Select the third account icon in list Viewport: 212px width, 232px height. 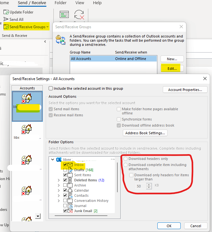pyautogui.click(x=27, y=160)
